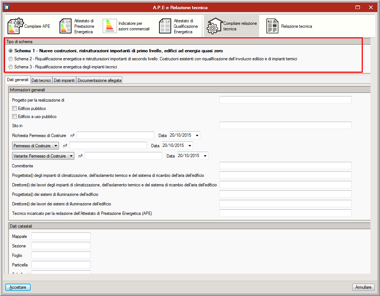
Task: Click the Committente input field
Action: click(286, 166)
